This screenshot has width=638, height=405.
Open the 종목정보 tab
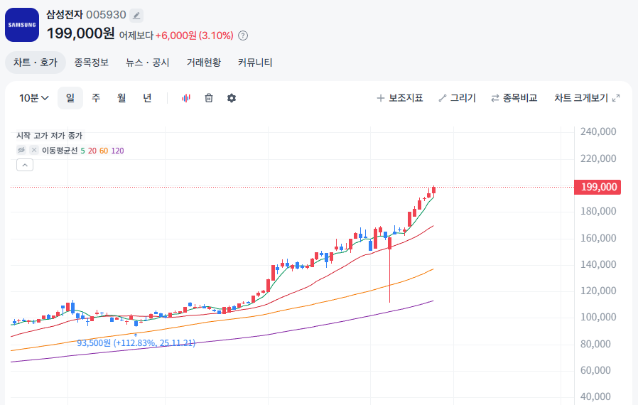tap(92, 63)
